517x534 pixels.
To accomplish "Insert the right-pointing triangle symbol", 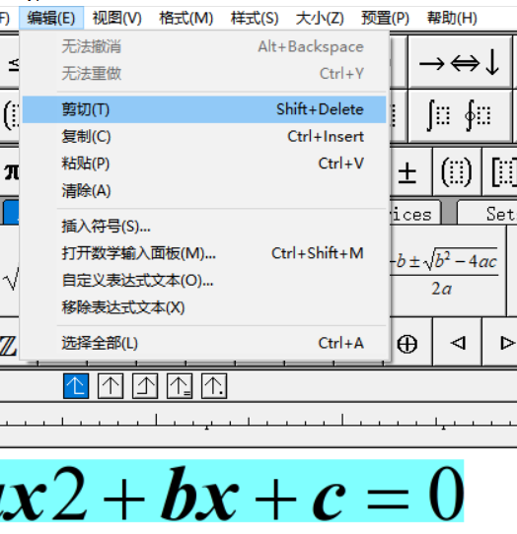I will point(500,343).
